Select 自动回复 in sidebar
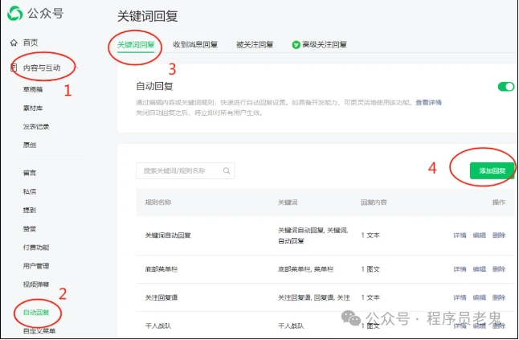 (36, 313)
